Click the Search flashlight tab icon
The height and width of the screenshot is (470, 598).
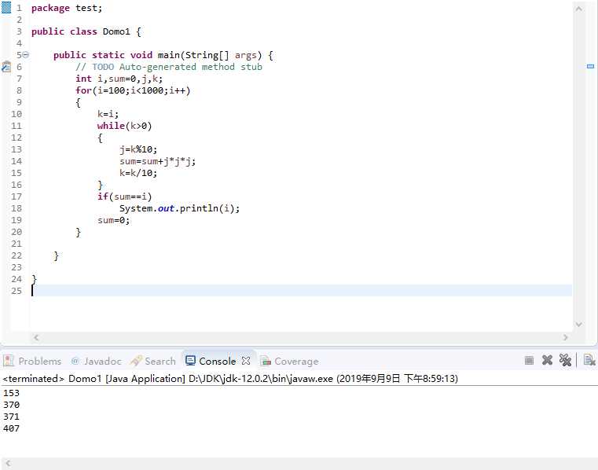[x=135, y=361]
